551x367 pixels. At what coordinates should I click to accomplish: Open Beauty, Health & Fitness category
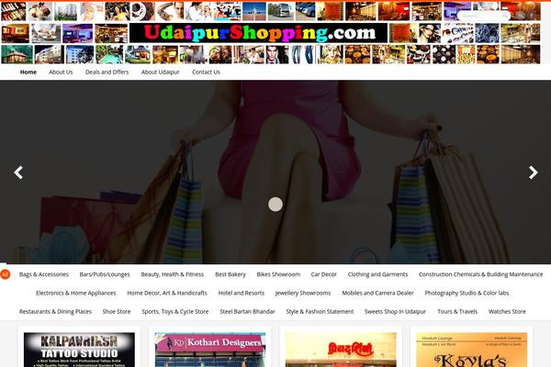coord(173,274)
